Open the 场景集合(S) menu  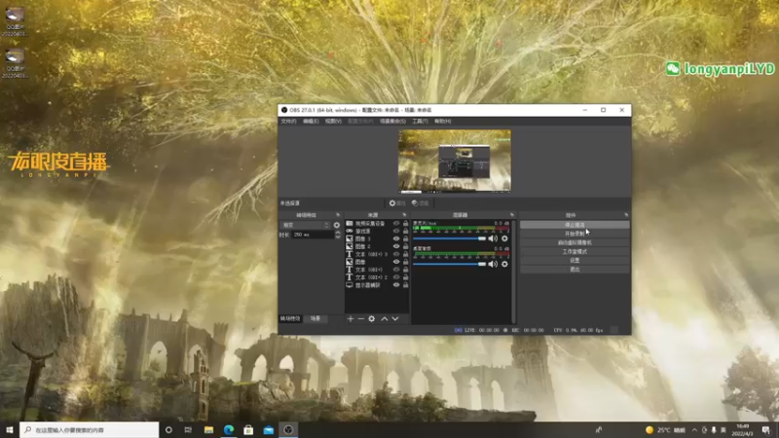click(393, 121)
